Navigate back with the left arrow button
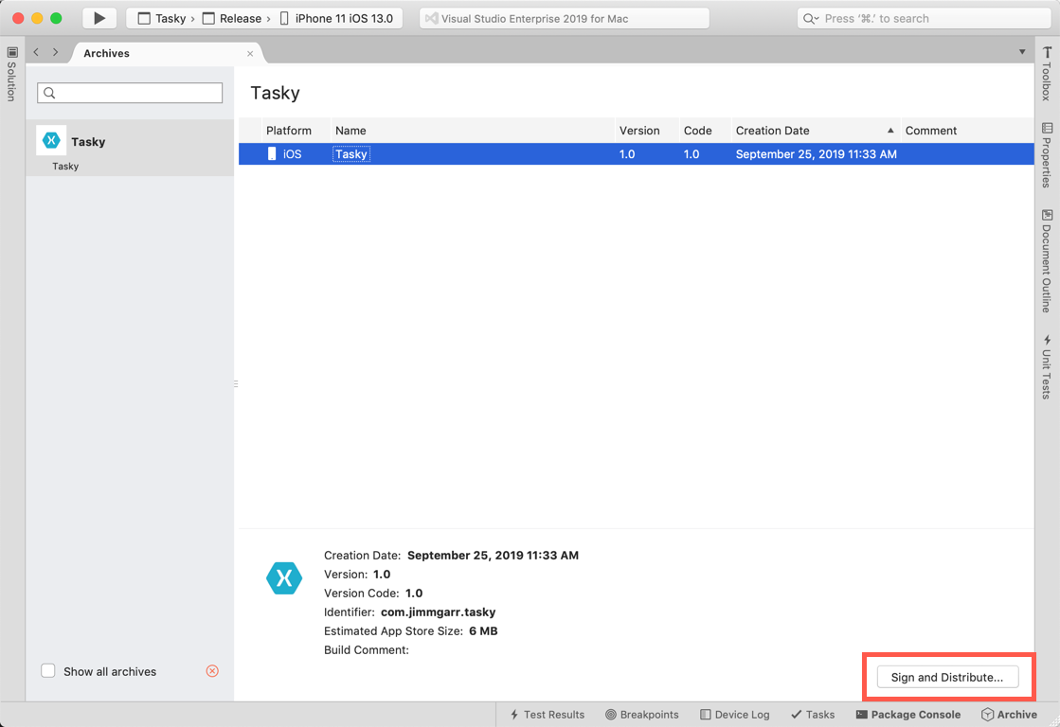The height and width of the screenshot is (727, 1060). pyautogui.click(x=35, y=52)
